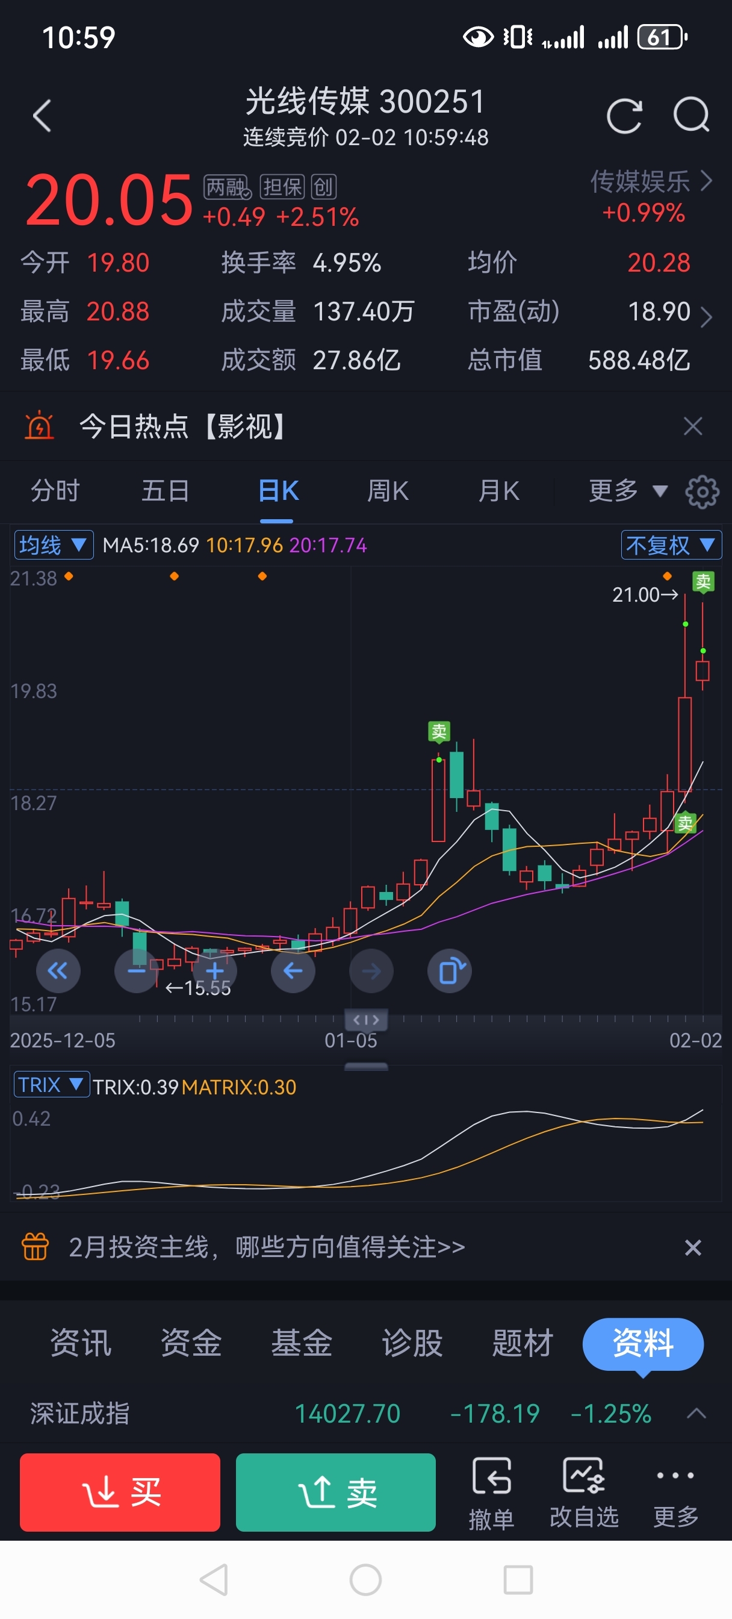The width and height of the screenshot is (732, 1619).
Task: Tap the 两融 tag badge
Action: click(227, 187)
